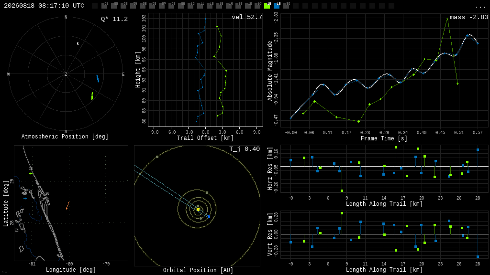Select the green station 18 box
The width and height of the screenshot is (490, 275).
click(x=267, y=6)
